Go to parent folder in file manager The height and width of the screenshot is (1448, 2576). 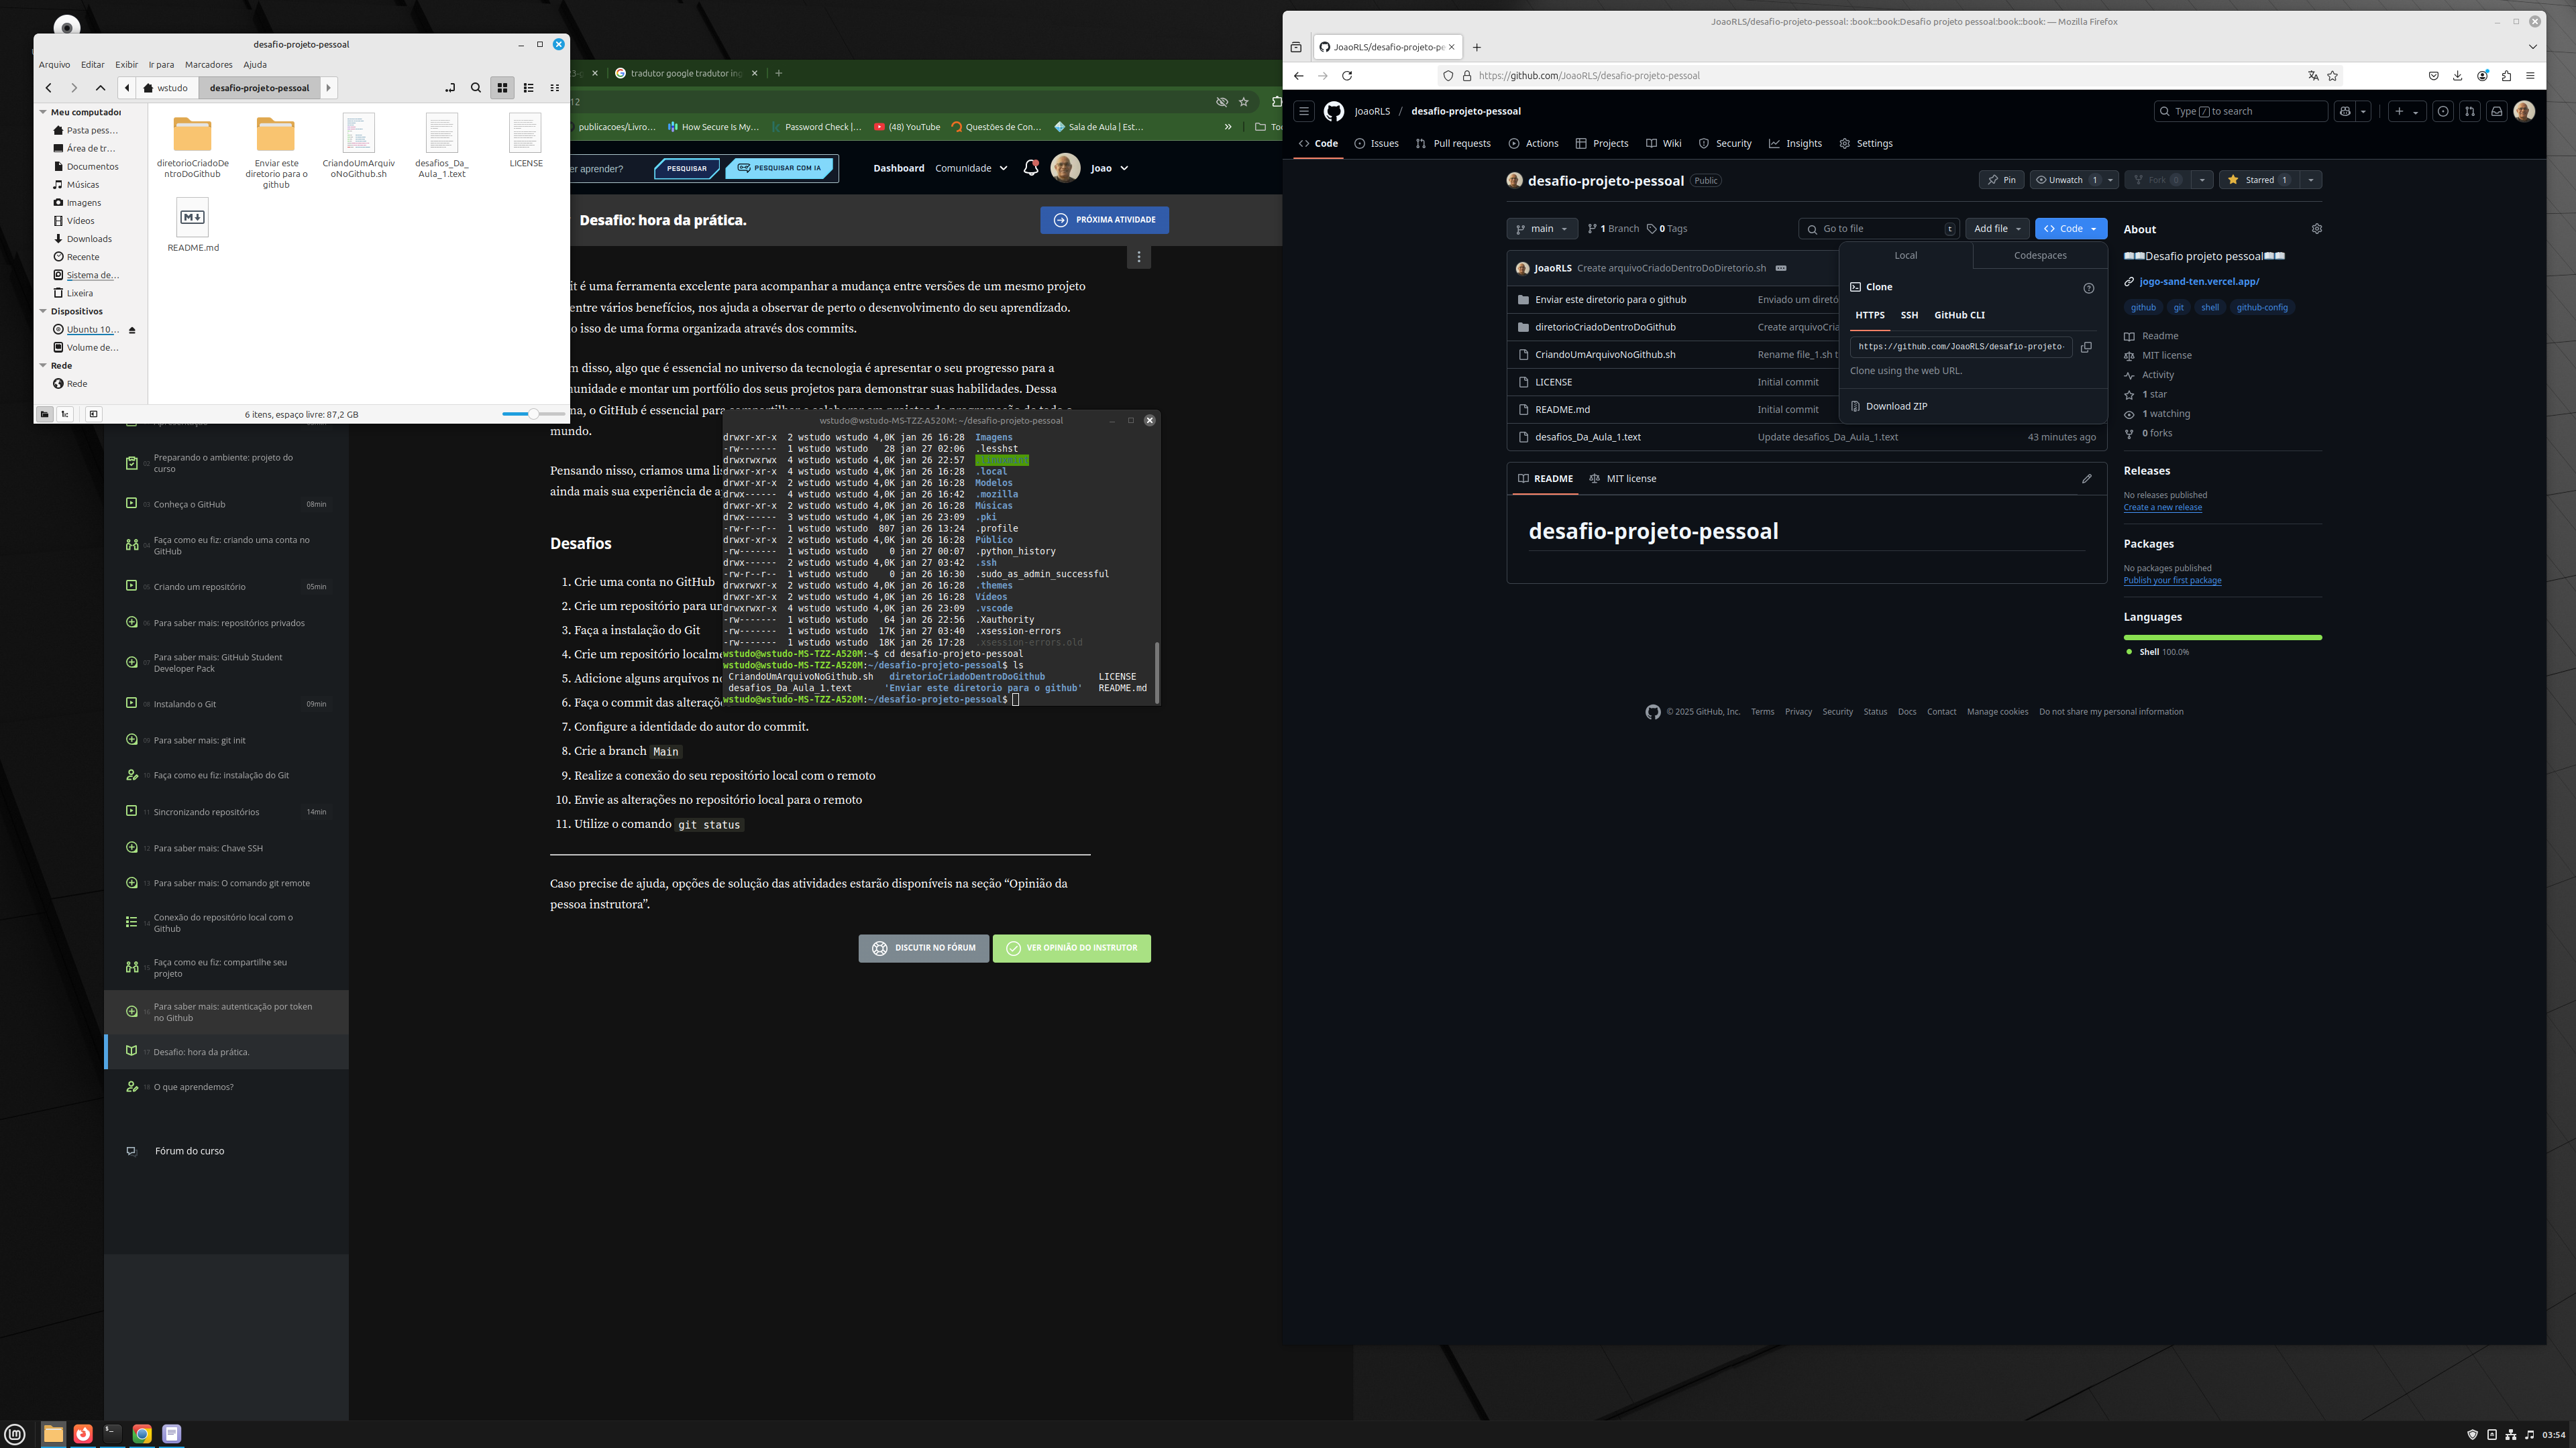[100, 88]
